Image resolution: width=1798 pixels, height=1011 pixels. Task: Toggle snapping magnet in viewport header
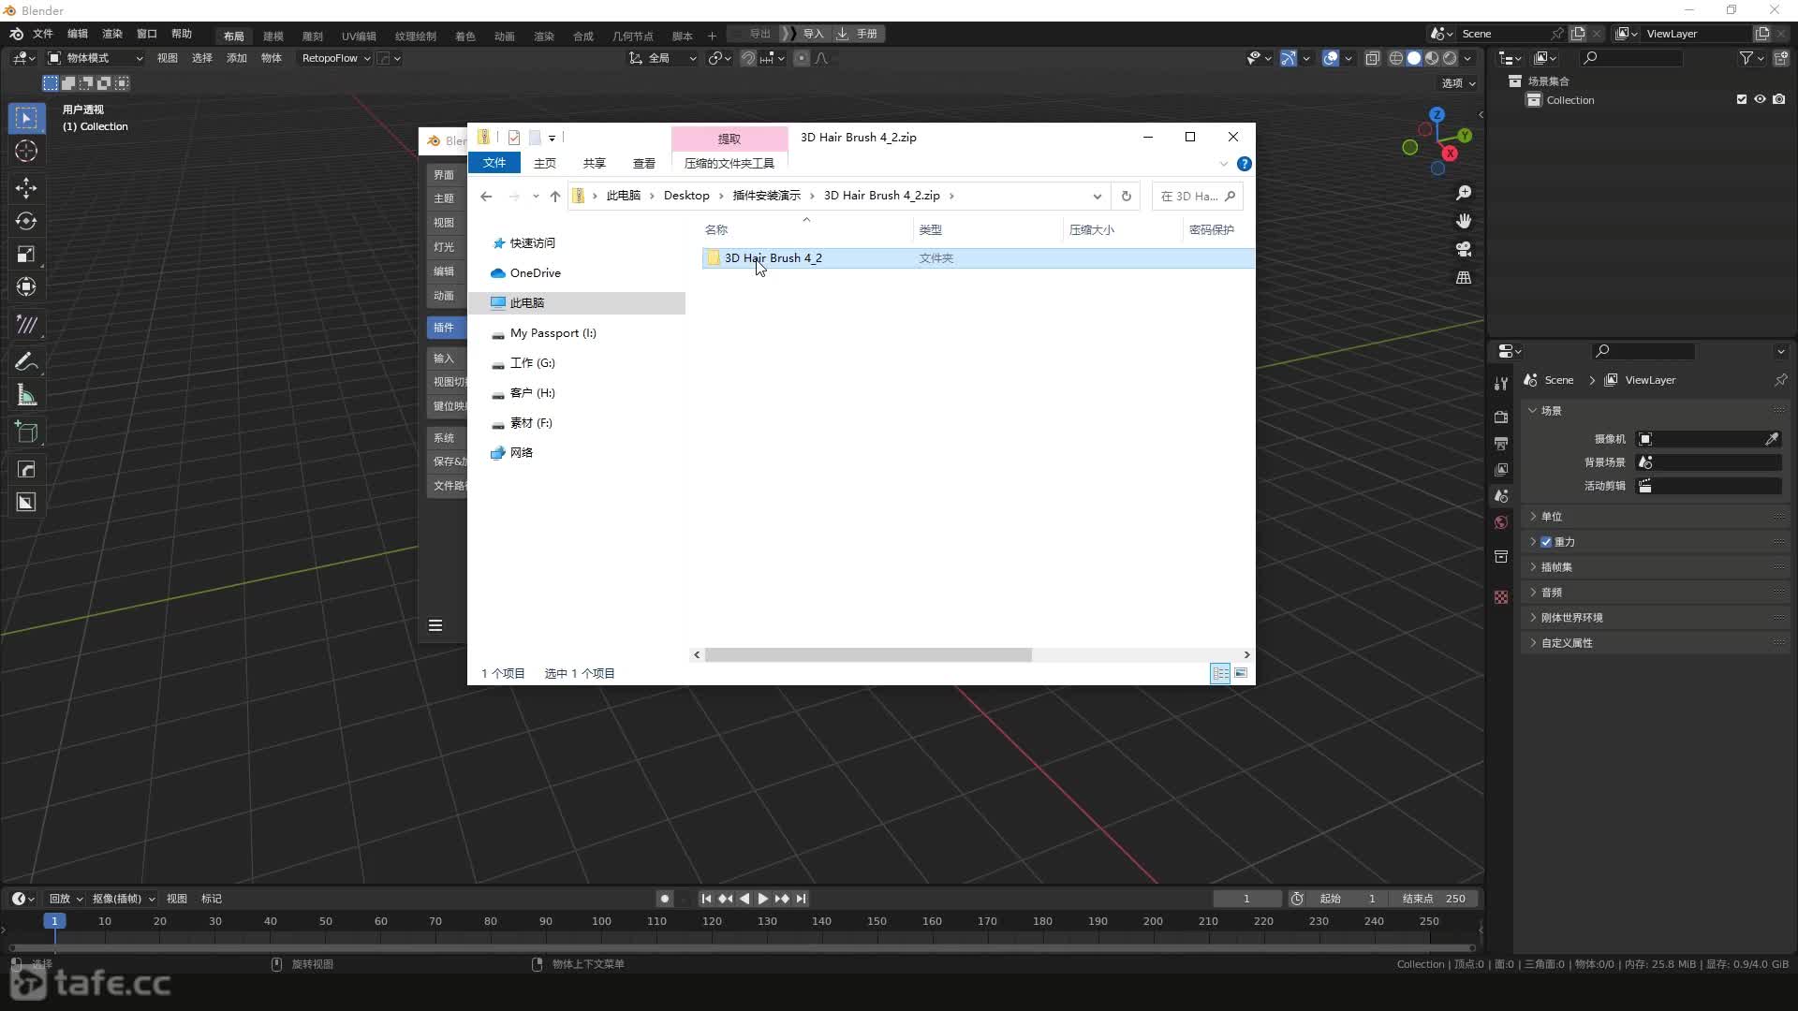click(748, 58)
